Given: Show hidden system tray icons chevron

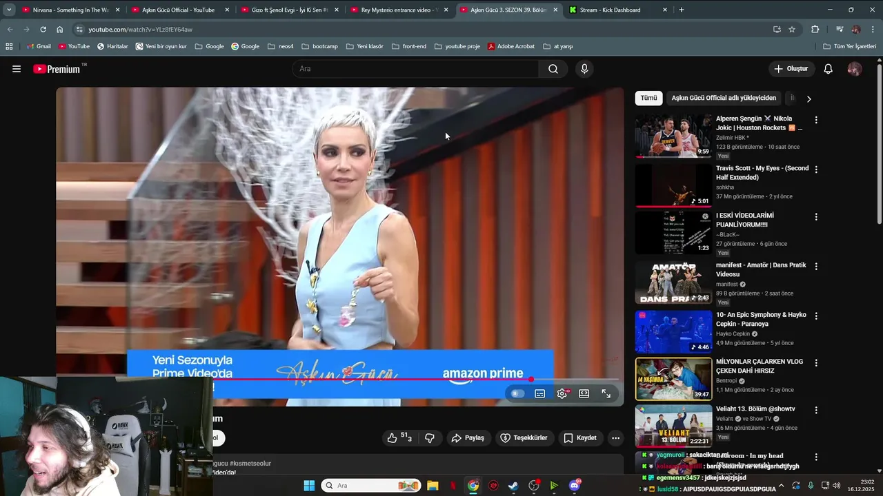Looking at the screenshot, I should [x=781, y=486].
